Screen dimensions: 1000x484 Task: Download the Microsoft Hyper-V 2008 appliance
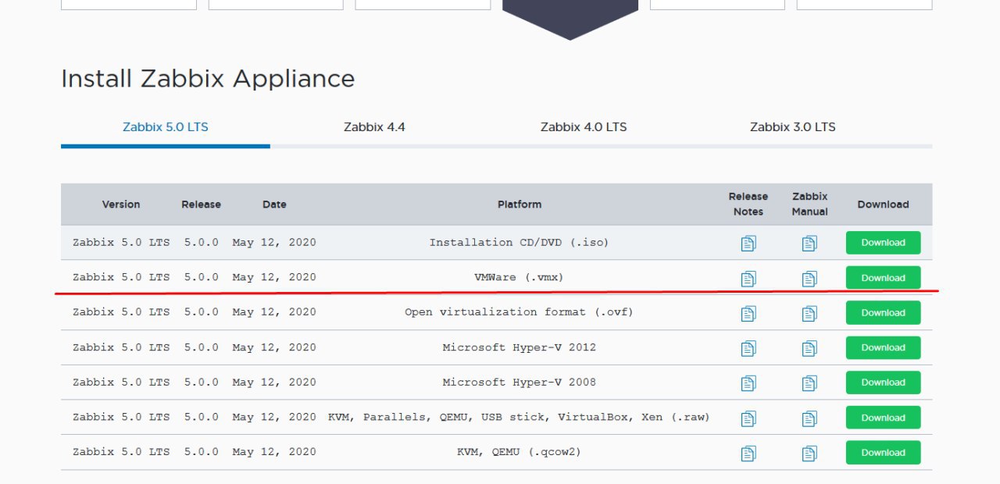(883, 383)
